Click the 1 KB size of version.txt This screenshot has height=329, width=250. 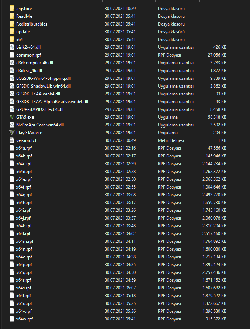(x=222, y=140)
